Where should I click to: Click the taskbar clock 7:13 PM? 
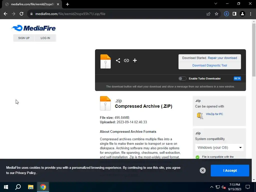(234, 187)
